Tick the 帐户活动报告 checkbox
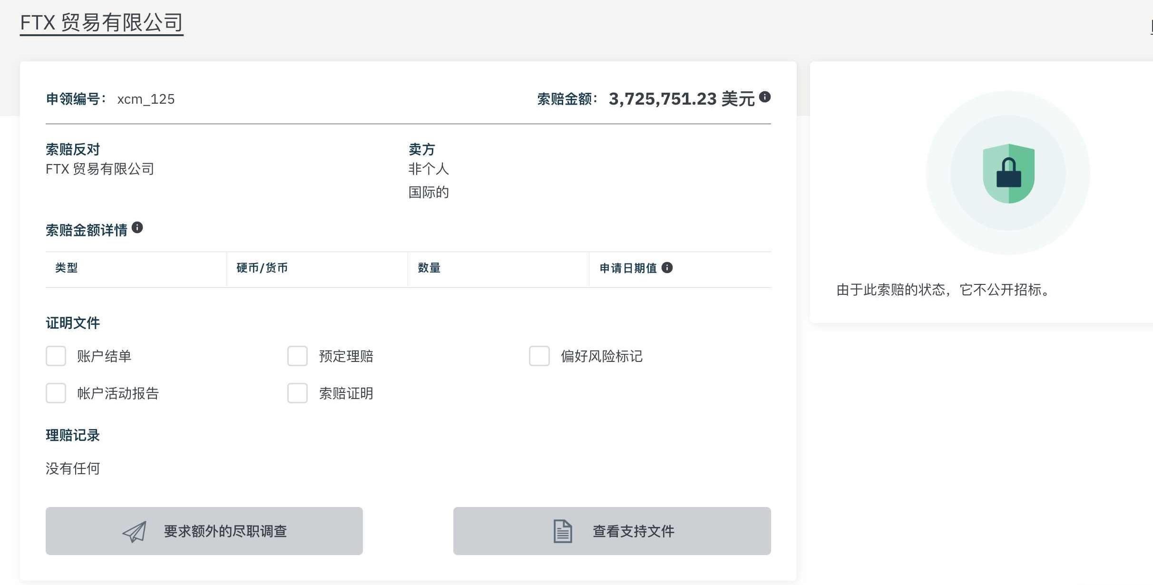Image resolution: width=1153 pixels, height=585 pixels. click(x=56, y=393)
